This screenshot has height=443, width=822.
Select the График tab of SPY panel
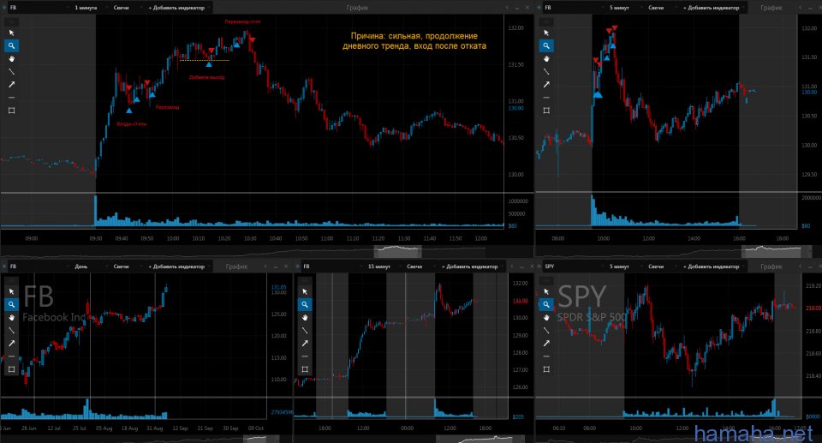point(771,266)
